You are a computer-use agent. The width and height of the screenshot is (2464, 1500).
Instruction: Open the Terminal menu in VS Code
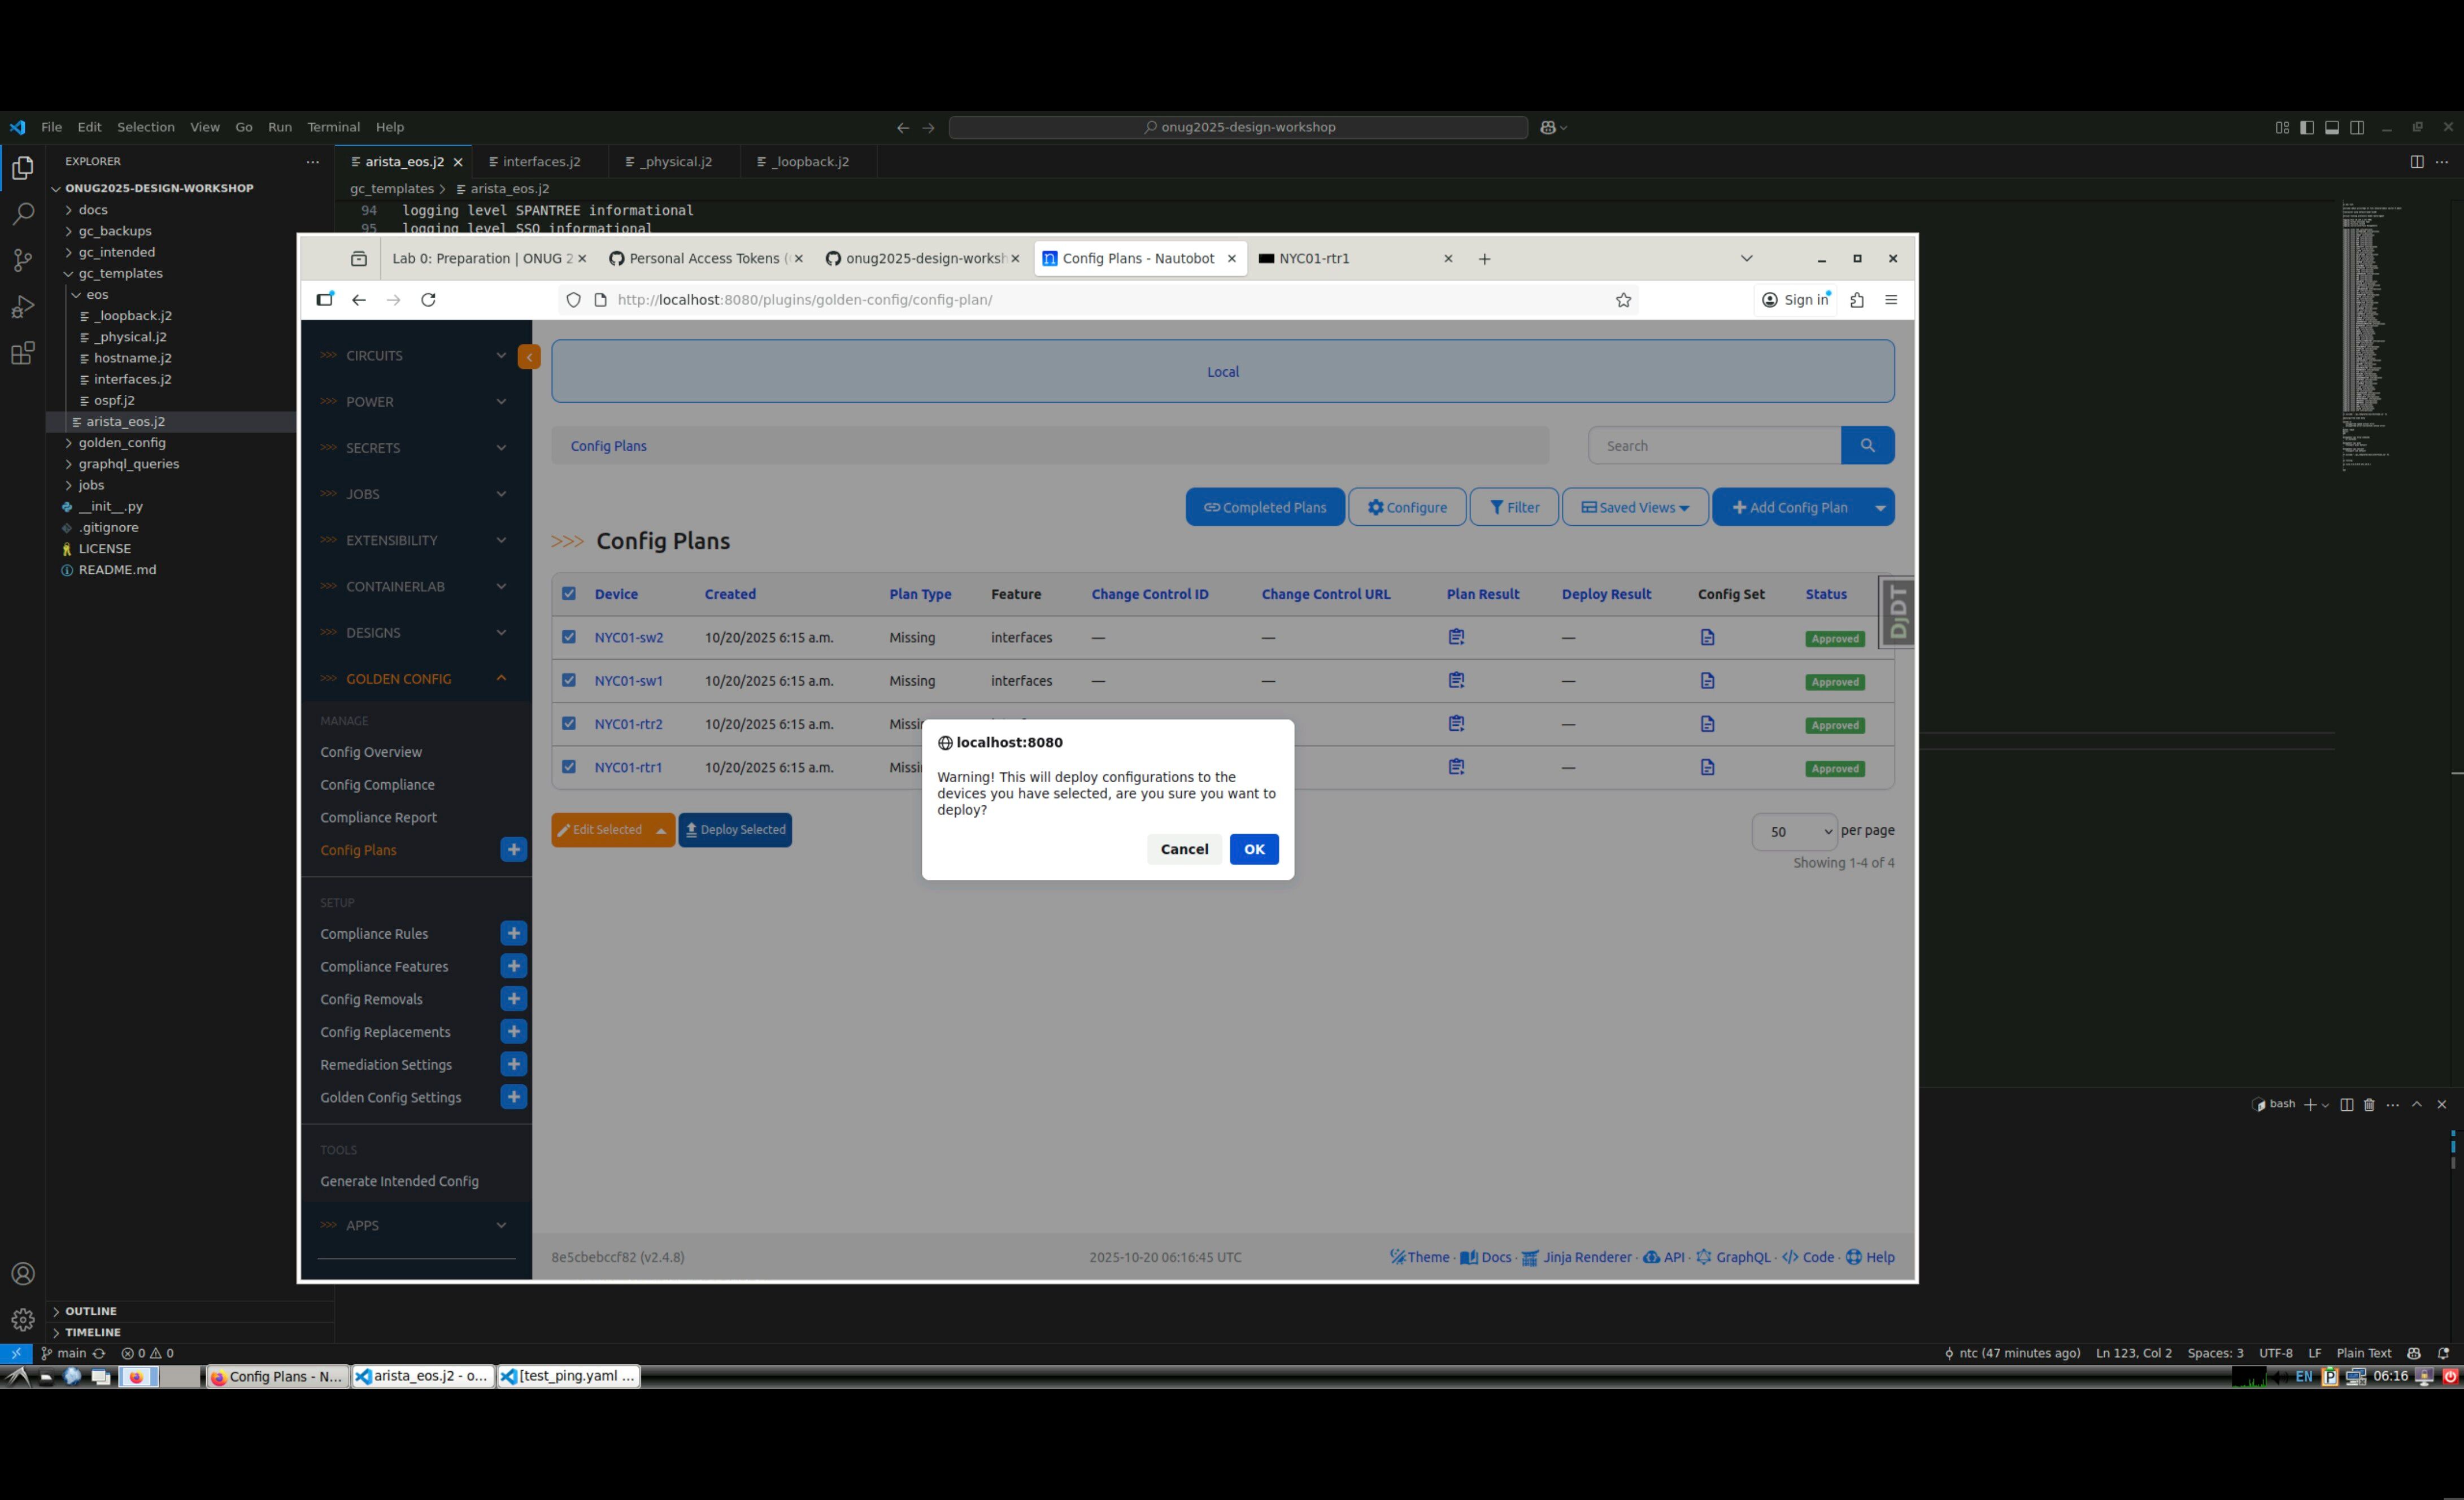(333, 127)
